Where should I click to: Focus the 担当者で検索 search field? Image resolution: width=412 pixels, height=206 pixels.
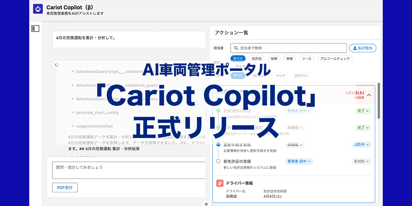pos(289,48)
